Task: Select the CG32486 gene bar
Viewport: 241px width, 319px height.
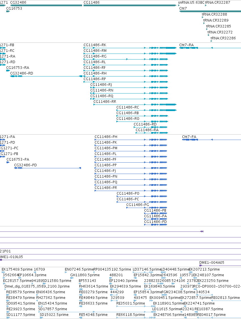Action: coord(46,5)
